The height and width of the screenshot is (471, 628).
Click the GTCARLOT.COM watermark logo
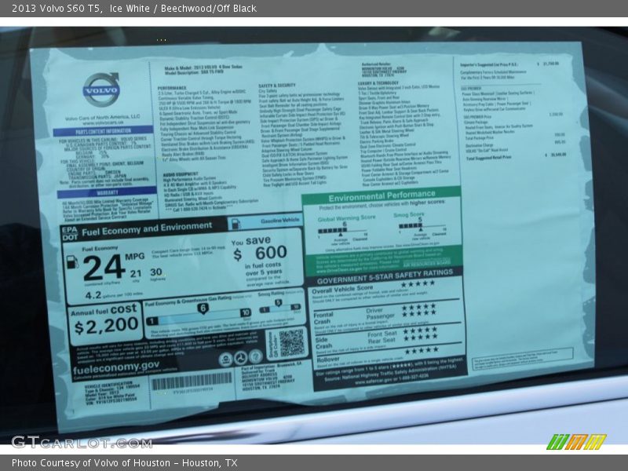click(81, 442)
